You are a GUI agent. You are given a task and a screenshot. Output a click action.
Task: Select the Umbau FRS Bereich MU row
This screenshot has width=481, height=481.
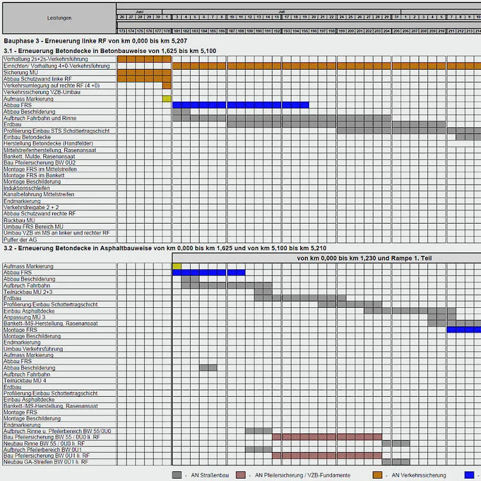pyautogui.click(x=60, y=227)
